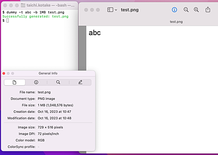Click the File name value test.png
The width and height of the screenshot is (218, 155).
coord(44,92)
